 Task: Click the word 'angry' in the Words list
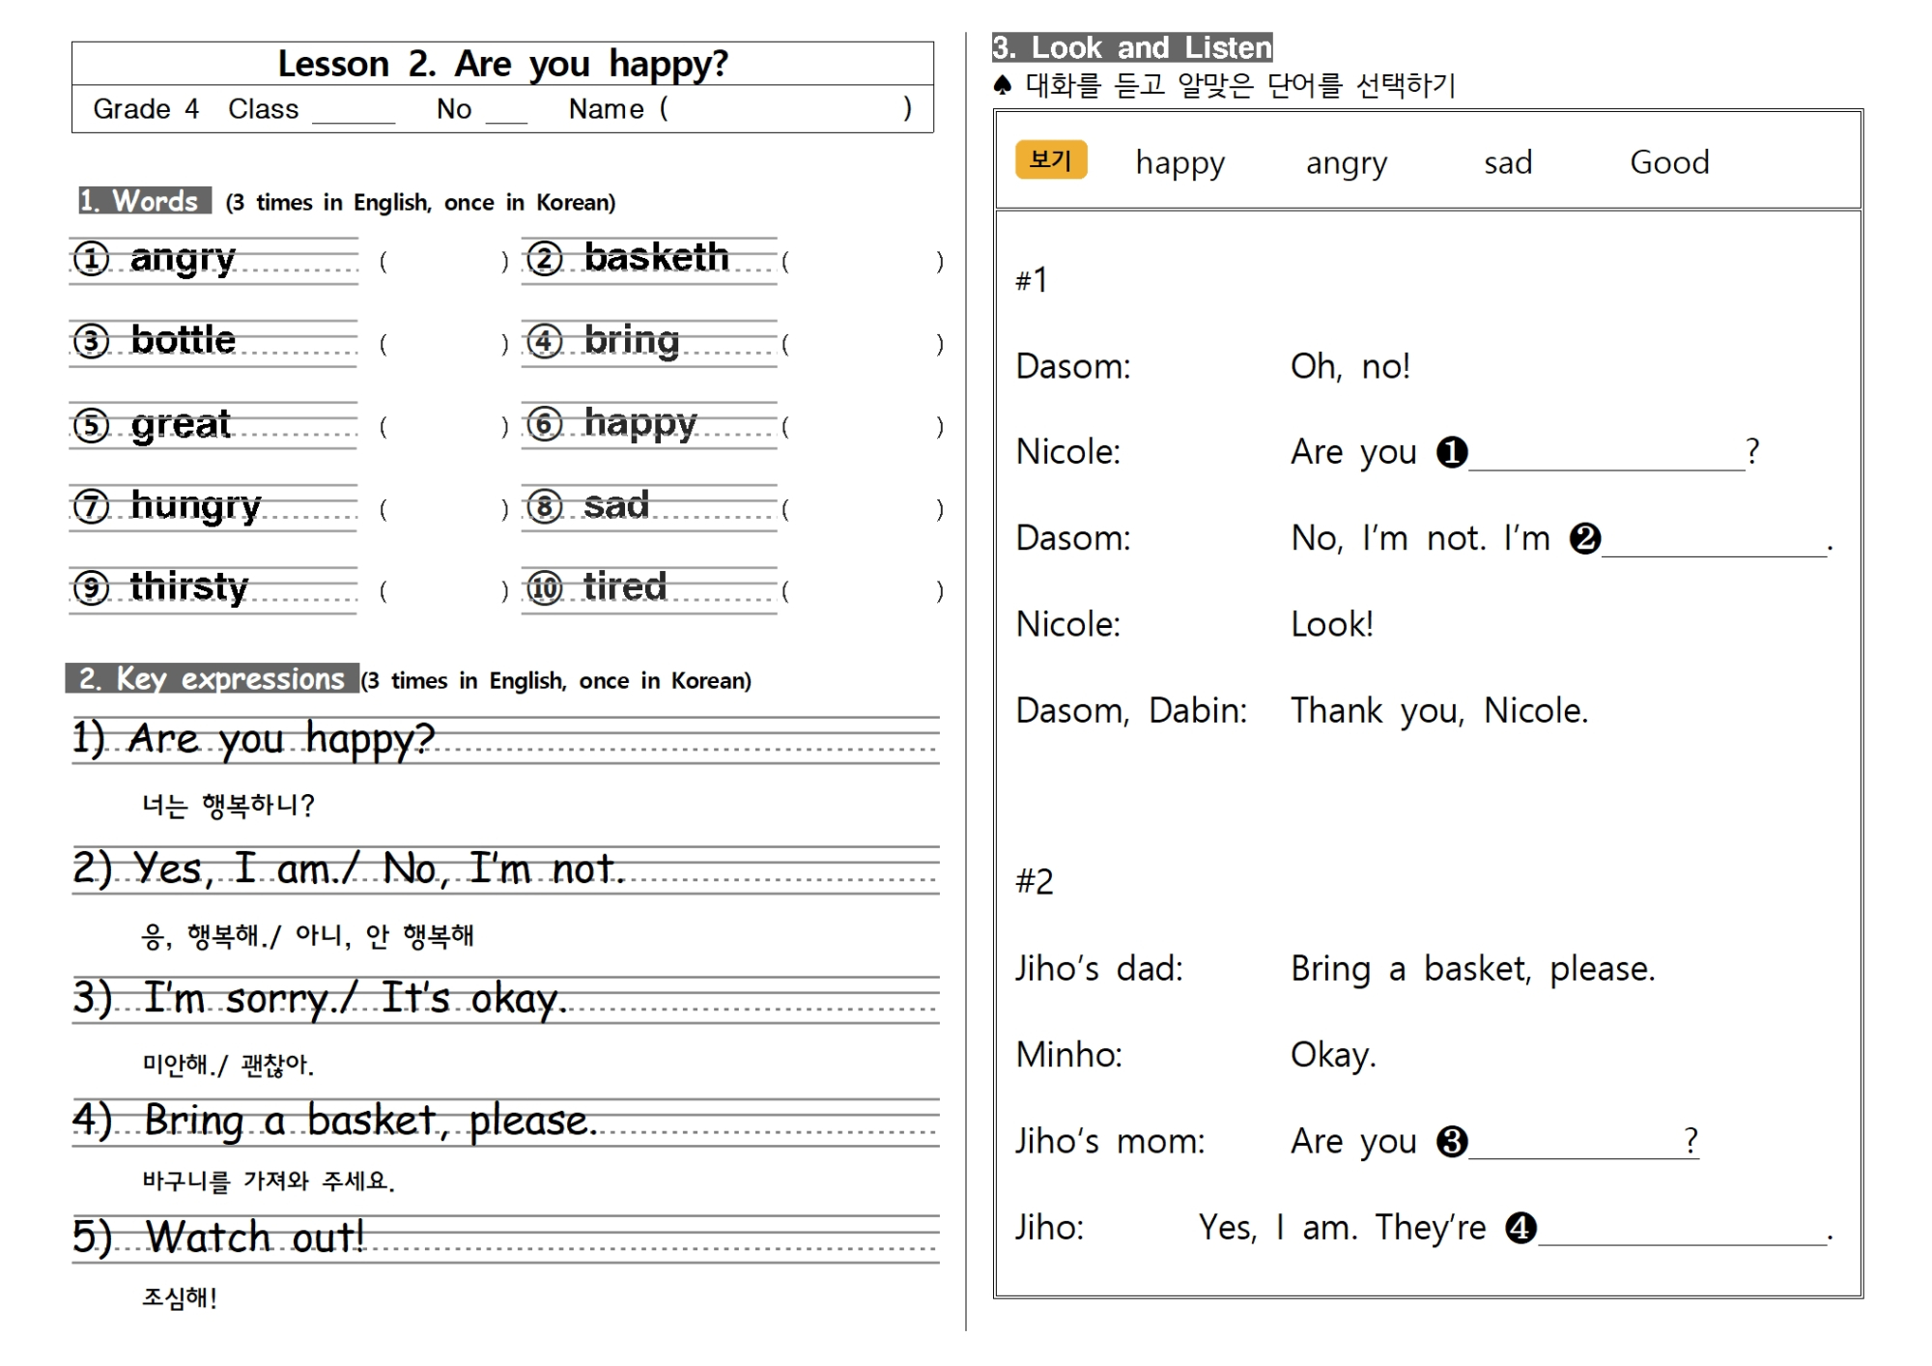(183, 259)
